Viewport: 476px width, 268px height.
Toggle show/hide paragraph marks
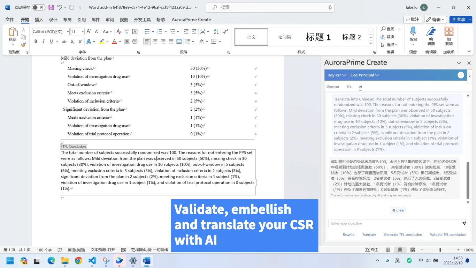coord(225,31)
